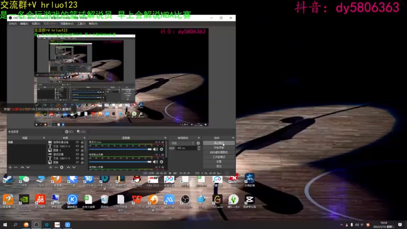
Task: Adjust the second mixer channel volume slider
Action: coord(120,162)
